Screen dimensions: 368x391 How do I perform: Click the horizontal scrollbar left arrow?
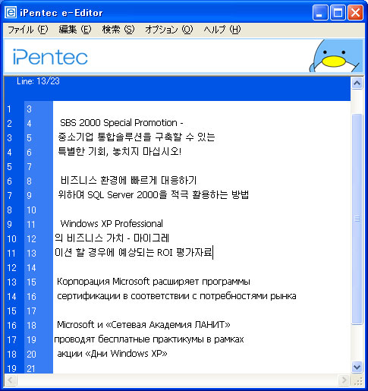coord(11,380)
